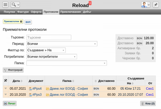161x109 pixels.
Task: Open the Период dropdown
Action: click(x=62, y=44)
